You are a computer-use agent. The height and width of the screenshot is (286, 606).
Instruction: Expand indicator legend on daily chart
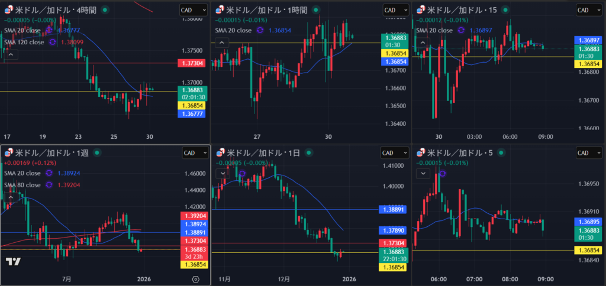point(221,173)
